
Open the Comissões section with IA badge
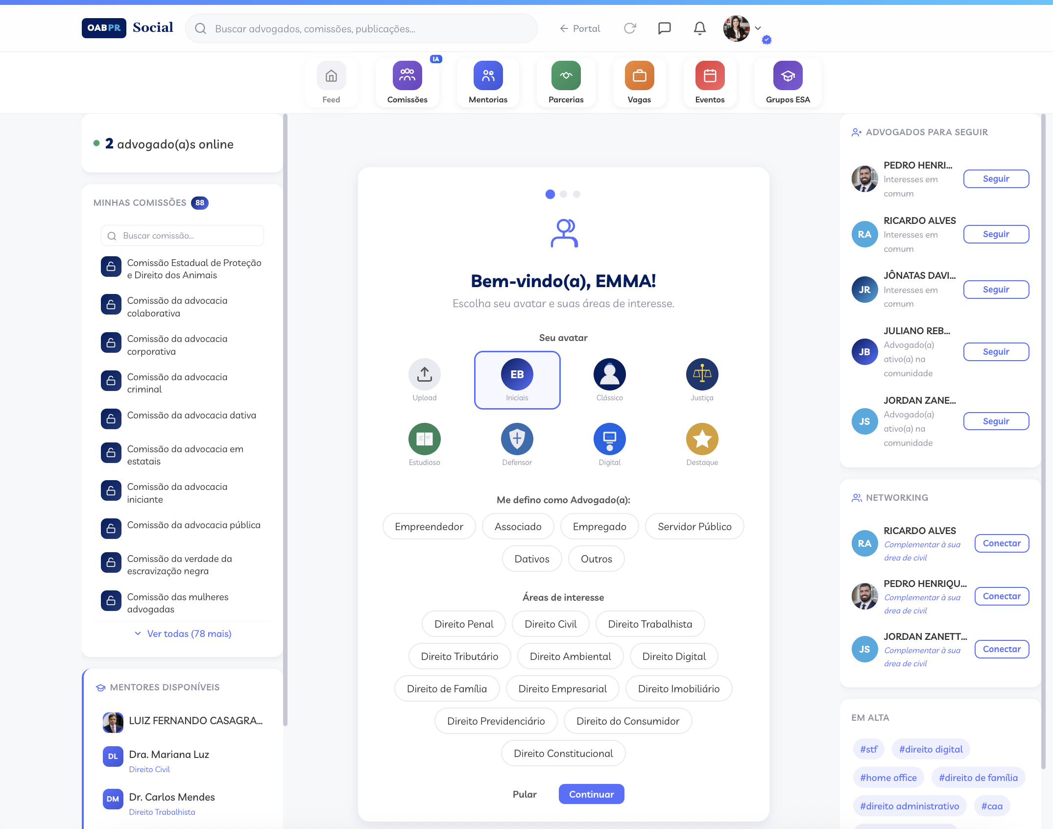(407, 82)
